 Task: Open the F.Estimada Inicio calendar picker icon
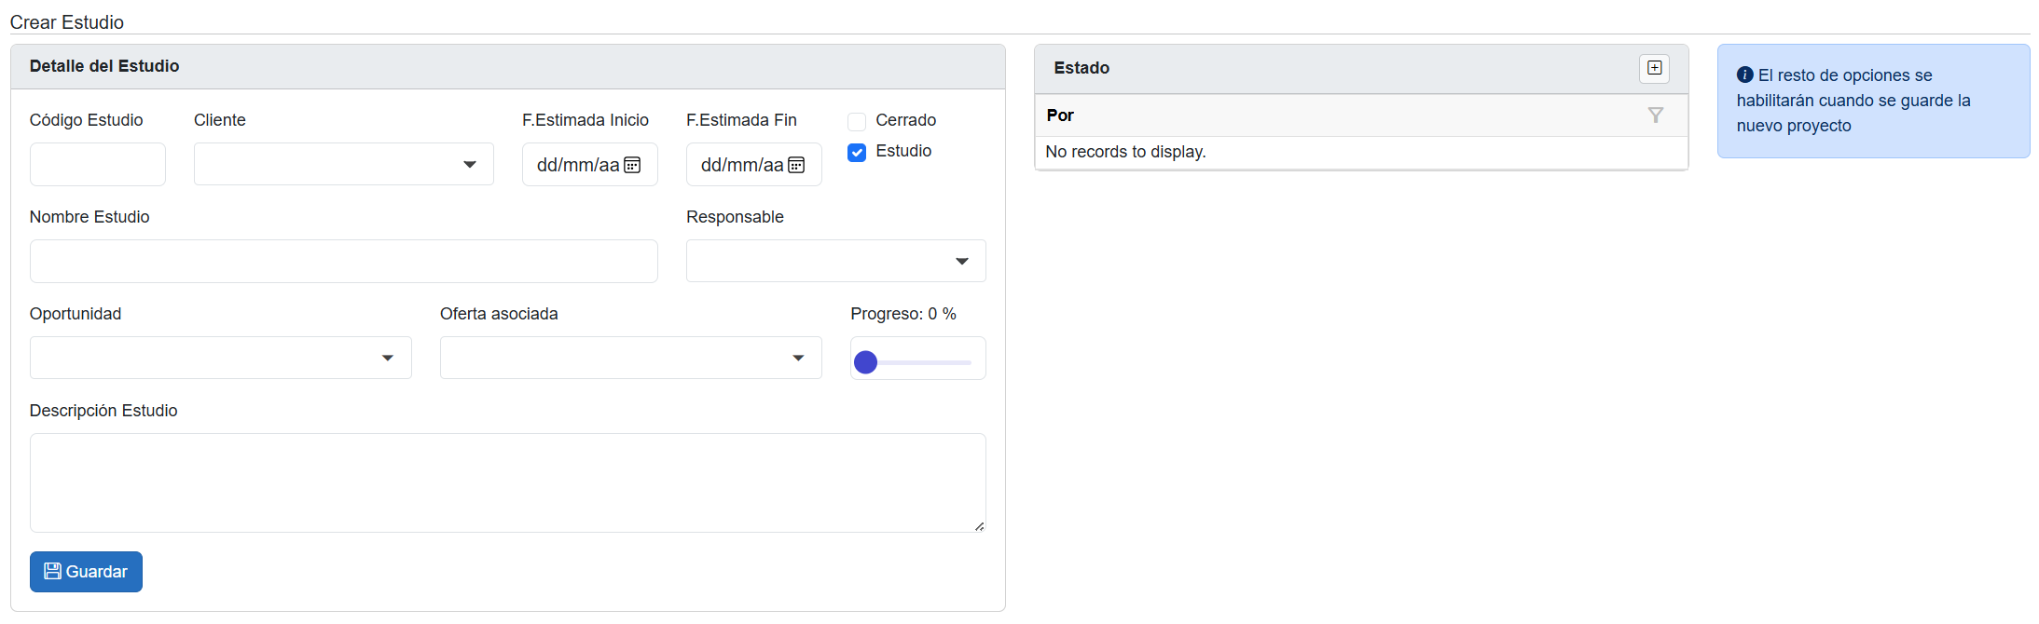click(632, 165)
